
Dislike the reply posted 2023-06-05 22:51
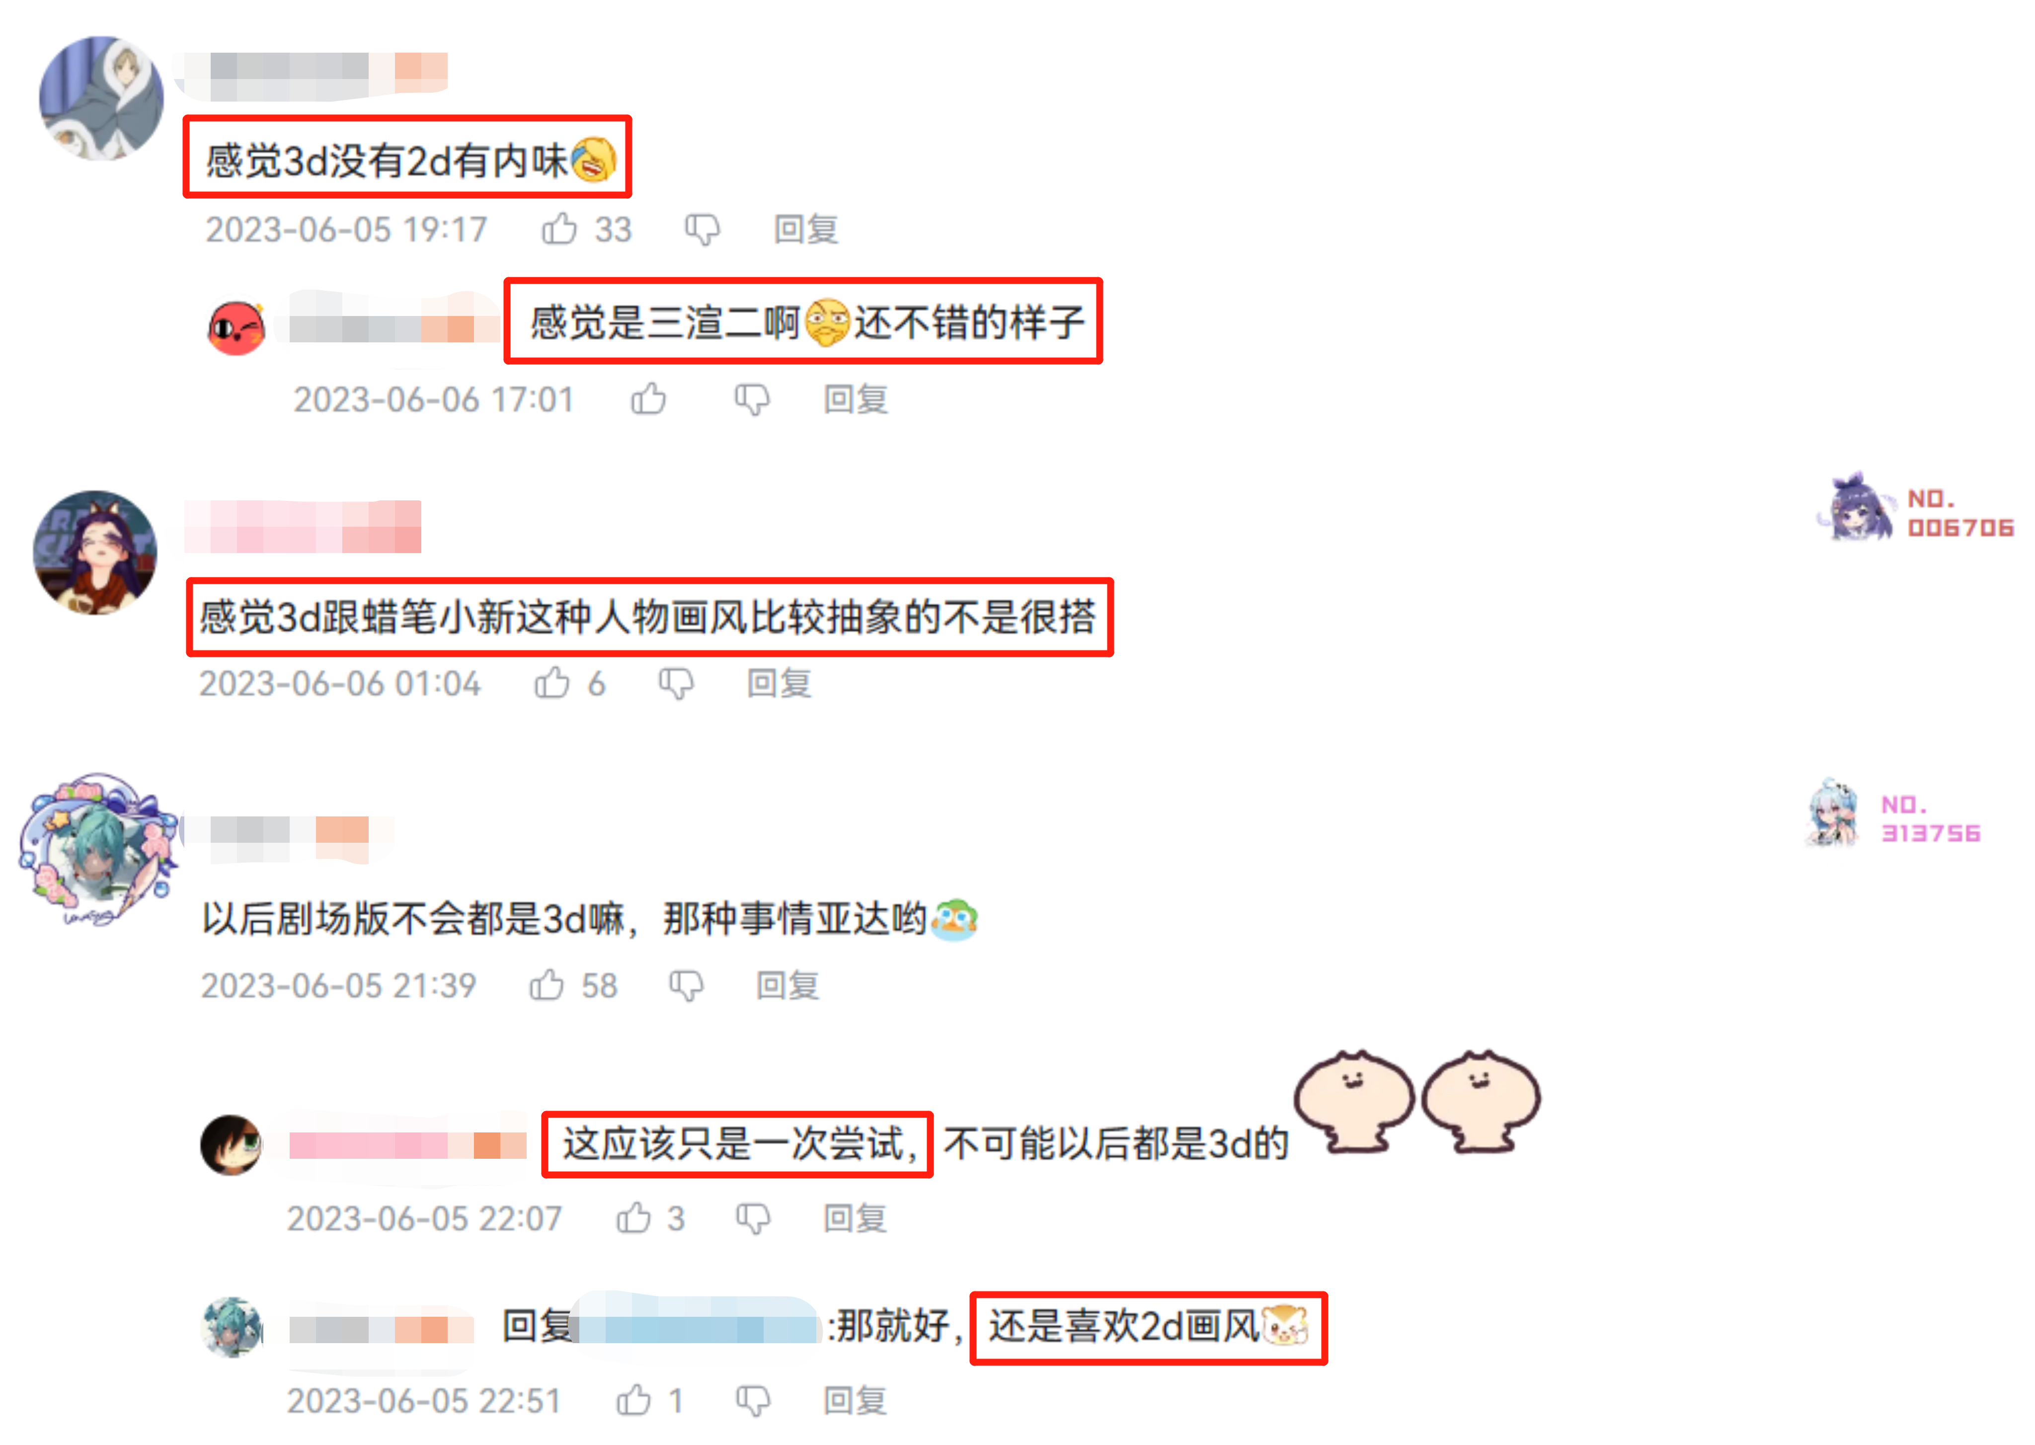[x=753, y=1400]
